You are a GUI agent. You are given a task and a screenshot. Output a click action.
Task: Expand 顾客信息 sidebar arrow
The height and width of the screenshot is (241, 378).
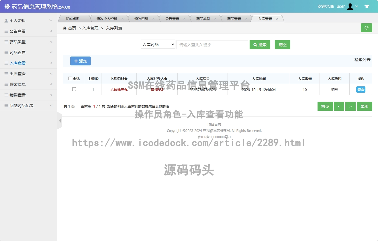[51, 84]
